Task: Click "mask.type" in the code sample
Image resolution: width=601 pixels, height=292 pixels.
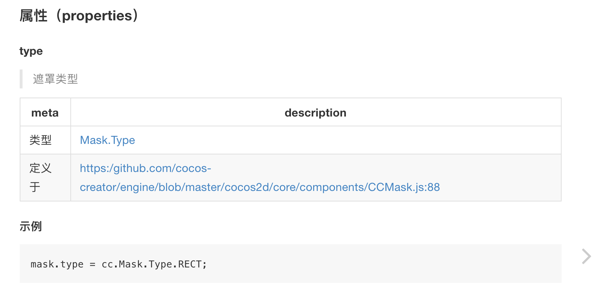Action: [57, 264]
